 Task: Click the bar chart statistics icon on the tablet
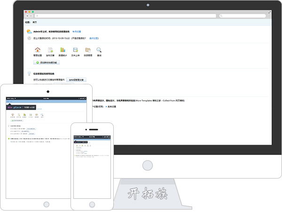tap(24, 114)
